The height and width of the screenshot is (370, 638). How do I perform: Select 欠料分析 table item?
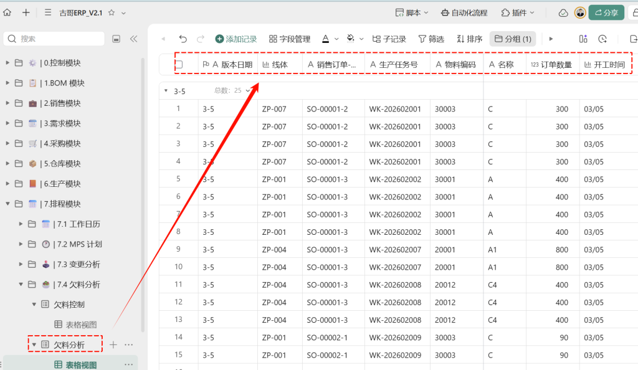click(x=69, y=345)
